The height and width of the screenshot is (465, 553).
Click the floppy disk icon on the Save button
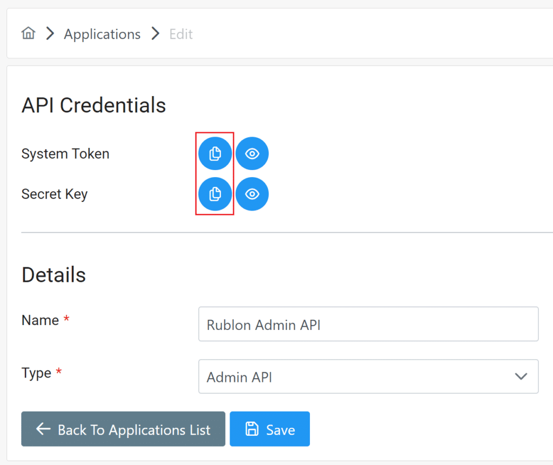coord(252,429)
